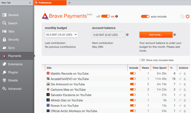Click the new tab plus button
The height and width of the screenshot is (113, 191).
(x=69, y=3)
